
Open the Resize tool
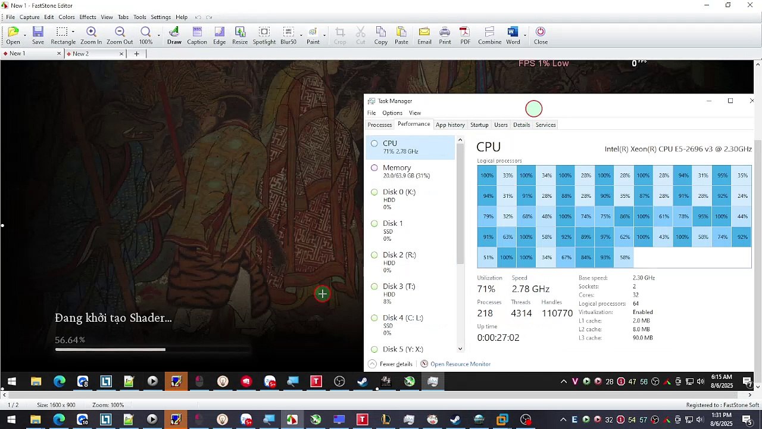click(x=240, y=36)
